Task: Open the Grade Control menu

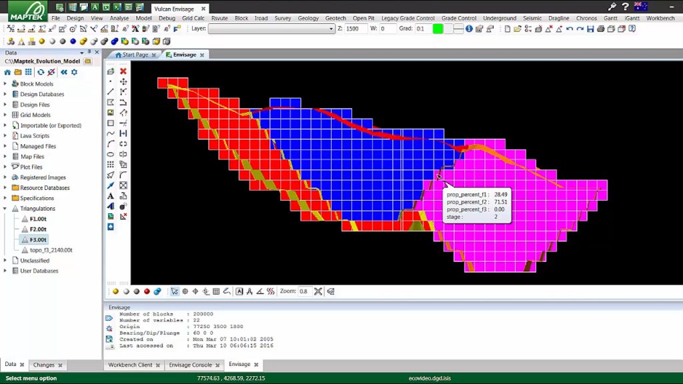Action: pyautogui.click(x=459, y=18)
